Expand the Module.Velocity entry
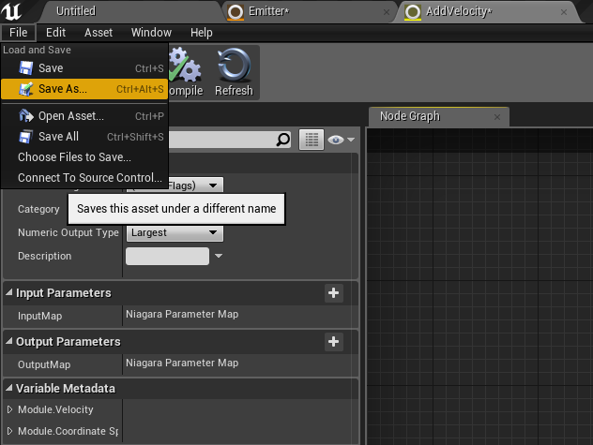This screenshot has height=445, width=593. [9, 409]
